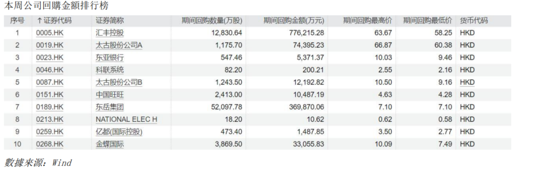Click the 货币代码 column header
The image size is (544, 175).
coord(474,21)
